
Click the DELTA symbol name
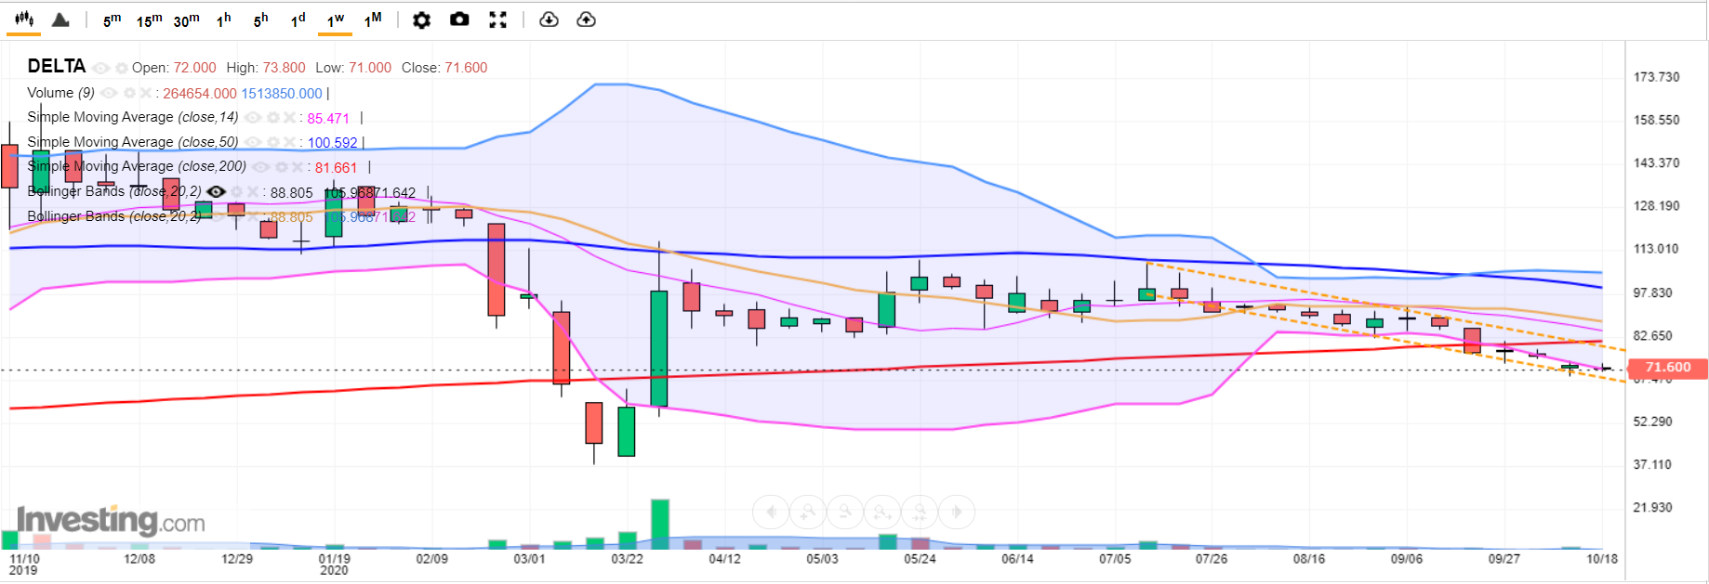click(x=57, y=66)
